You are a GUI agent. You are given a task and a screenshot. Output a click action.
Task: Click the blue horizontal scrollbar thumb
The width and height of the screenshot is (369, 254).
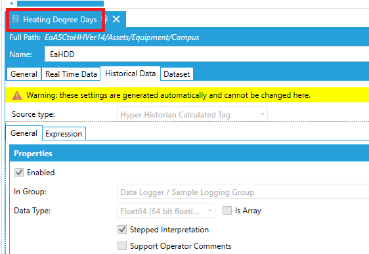[60, 3]
